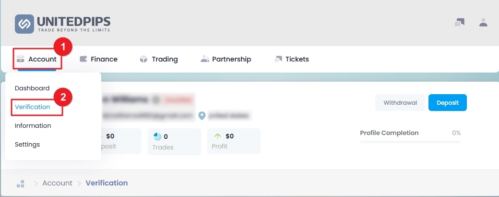Expand the Account menu
This screenshot has height=197, width=499.
point(37,59)
